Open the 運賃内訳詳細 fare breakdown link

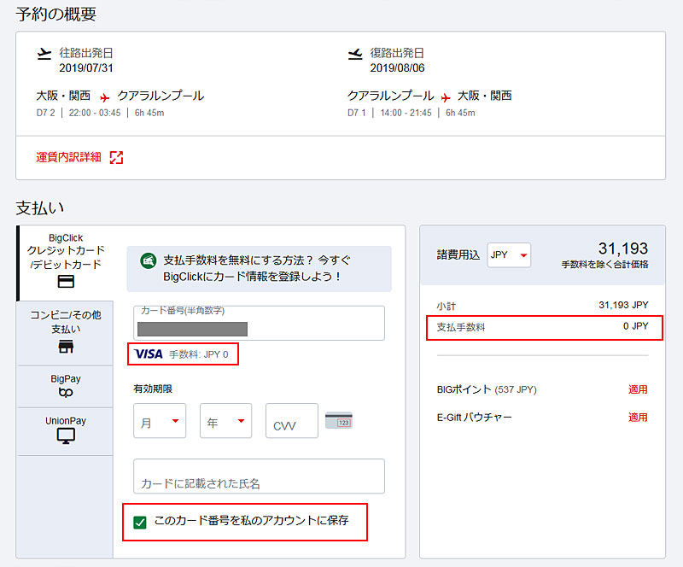point(68,157)
